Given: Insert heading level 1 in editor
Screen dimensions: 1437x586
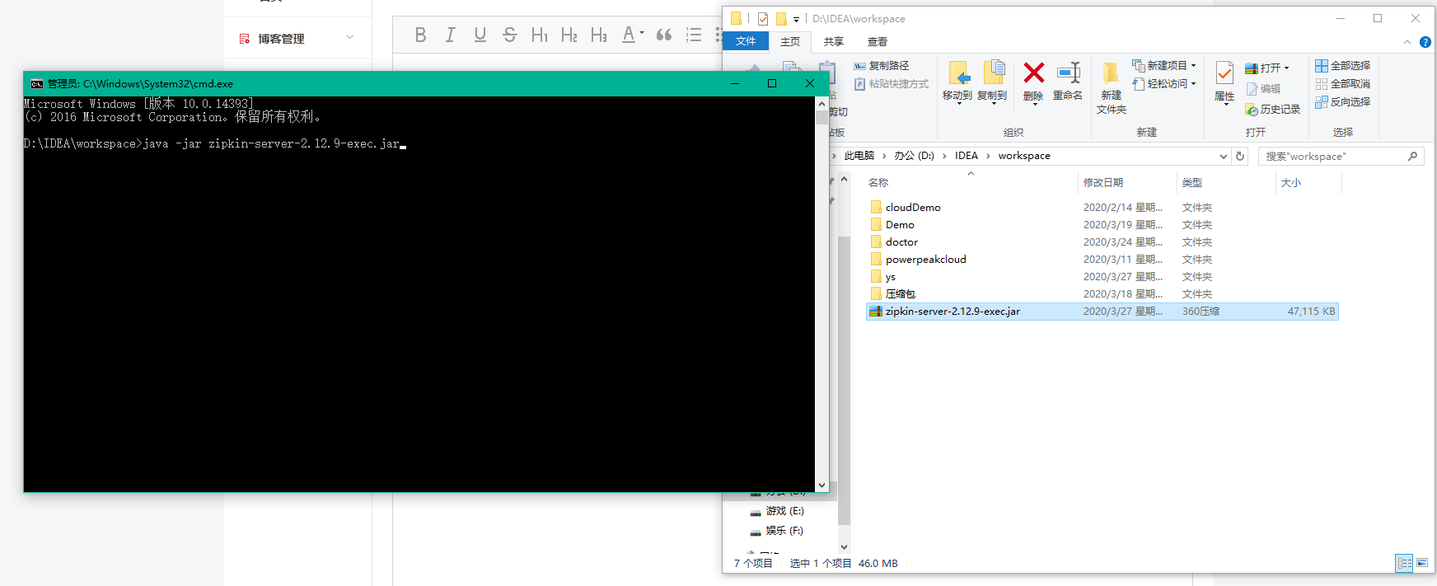Looking at the screenshot, I should (x=540, y=35).
